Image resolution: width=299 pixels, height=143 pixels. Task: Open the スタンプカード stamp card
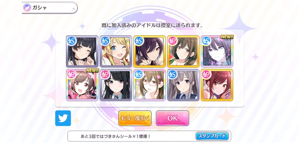pos(212,136)
